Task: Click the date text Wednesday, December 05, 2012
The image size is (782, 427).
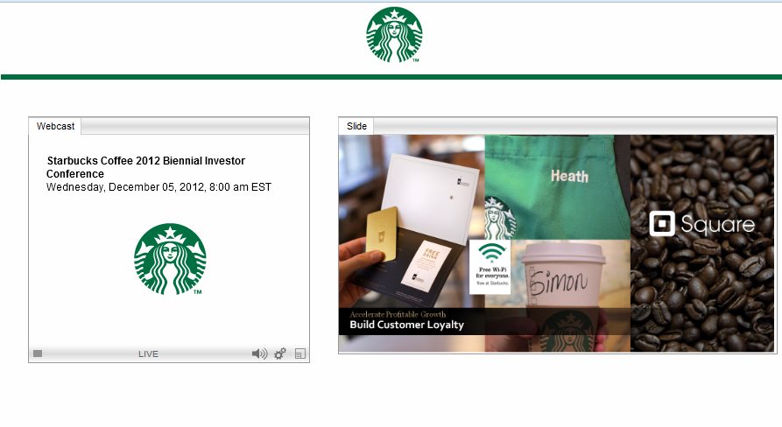Action: pos(125,187)
